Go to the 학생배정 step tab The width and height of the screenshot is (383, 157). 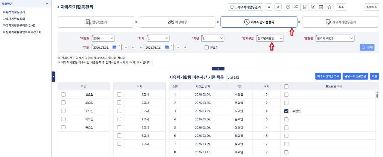pyautogui.click(x=177, y=22)
